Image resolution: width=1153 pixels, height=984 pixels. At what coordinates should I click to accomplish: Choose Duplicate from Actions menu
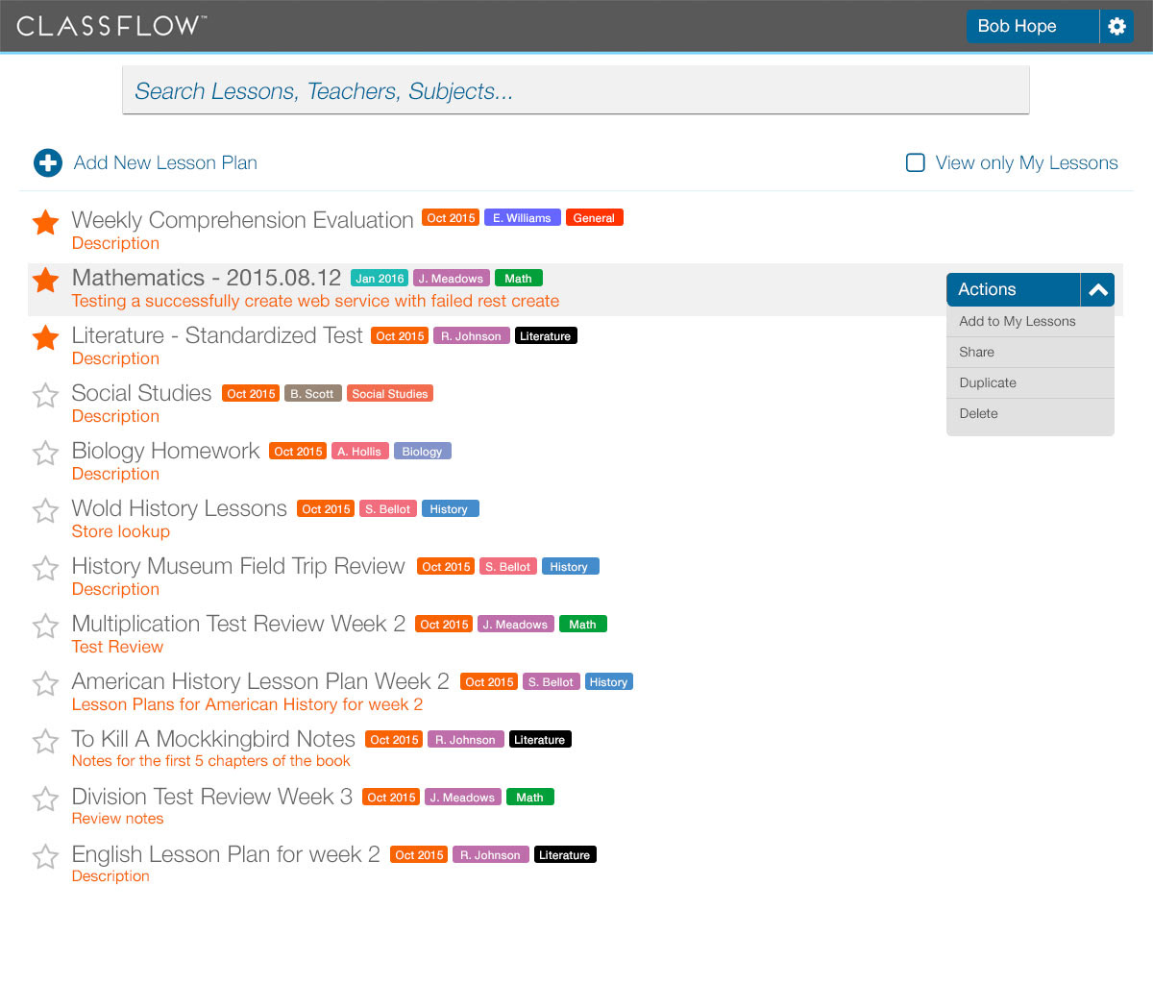pyautogui.click(x=1030, y=382)
